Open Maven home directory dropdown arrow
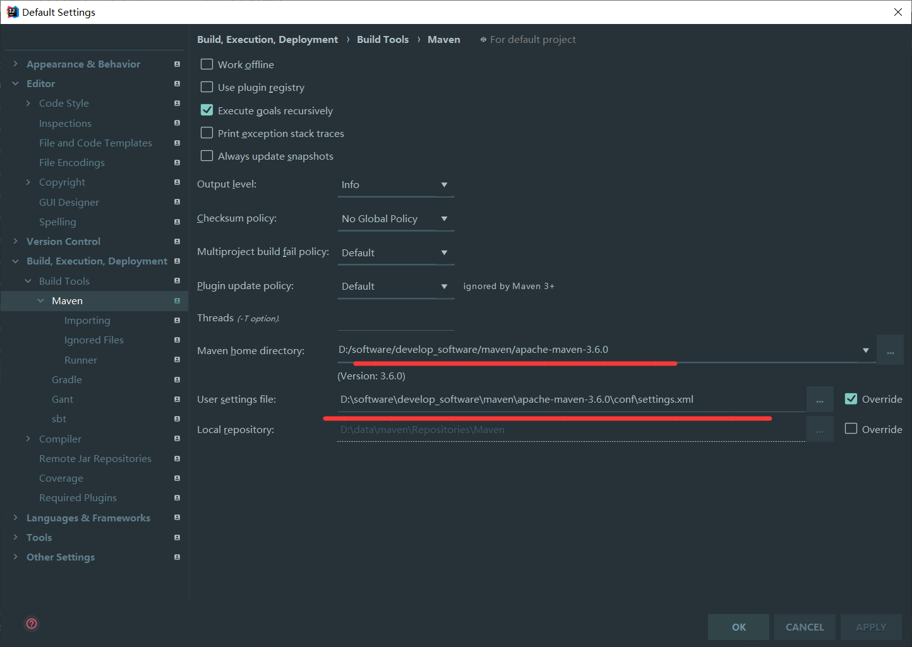 865,350
